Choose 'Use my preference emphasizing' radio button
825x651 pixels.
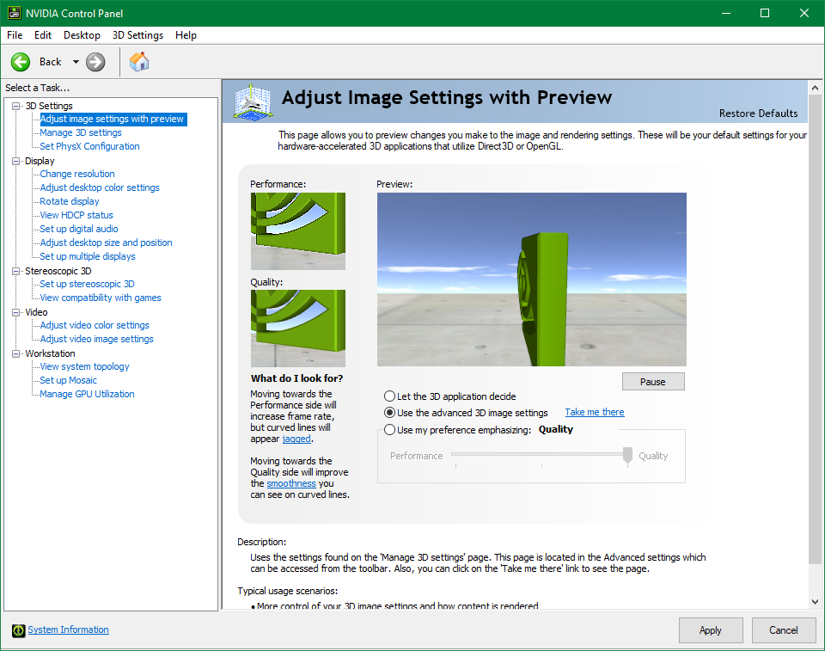pyautogui.click(x=390, y=430)
